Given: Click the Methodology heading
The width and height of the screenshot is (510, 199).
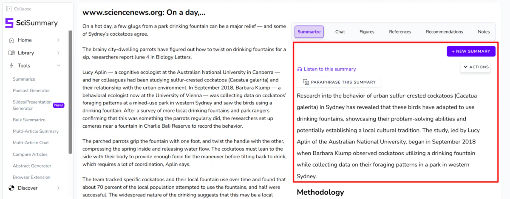Looking at the screenshot, I should click(320, 192).
